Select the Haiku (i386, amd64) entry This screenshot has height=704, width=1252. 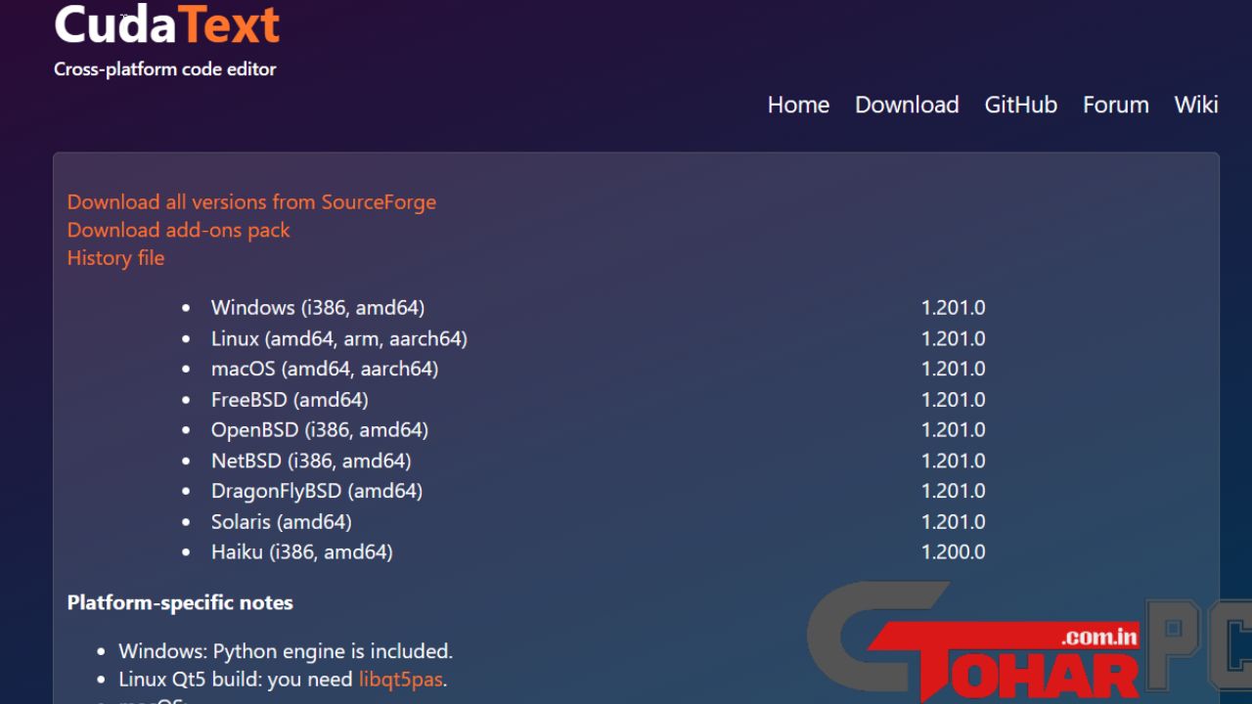pos(302,552)
